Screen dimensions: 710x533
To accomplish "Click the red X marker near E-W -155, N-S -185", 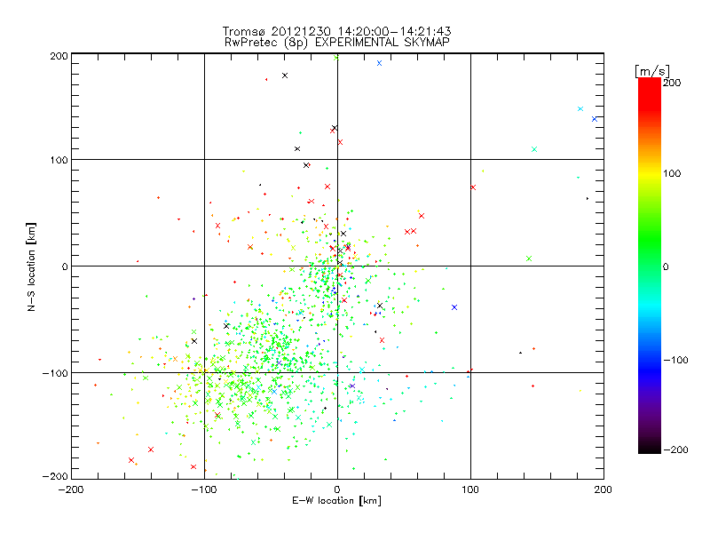I will coord(131,460).
